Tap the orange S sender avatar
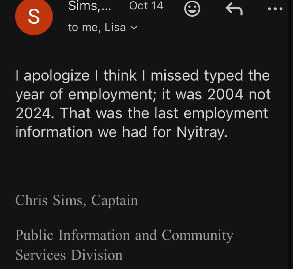 point(34,17)
